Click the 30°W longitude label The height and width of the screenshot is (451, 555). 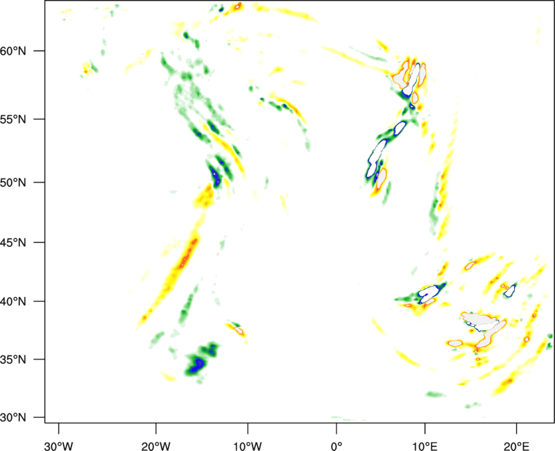(58, 446)
